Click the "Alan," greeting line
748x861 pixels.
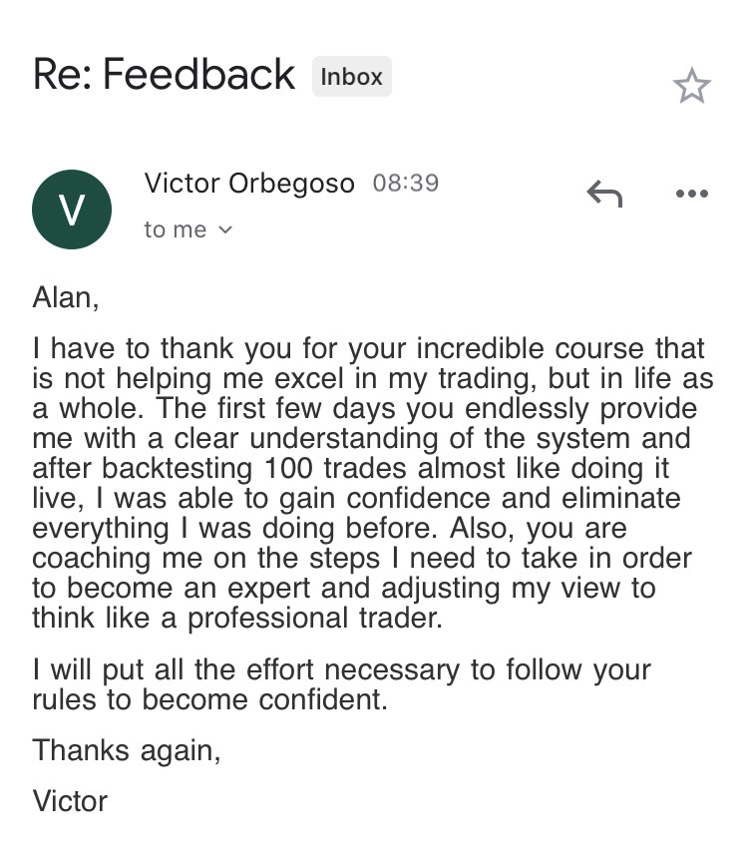[66, 297]
